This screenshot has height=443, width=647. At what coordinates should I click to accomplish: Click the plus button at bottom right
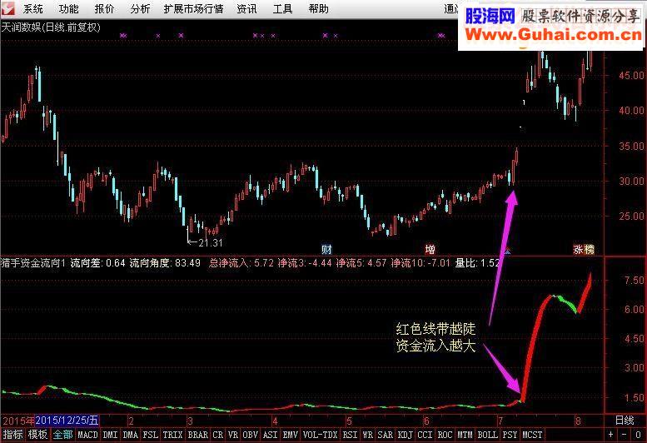610,435
